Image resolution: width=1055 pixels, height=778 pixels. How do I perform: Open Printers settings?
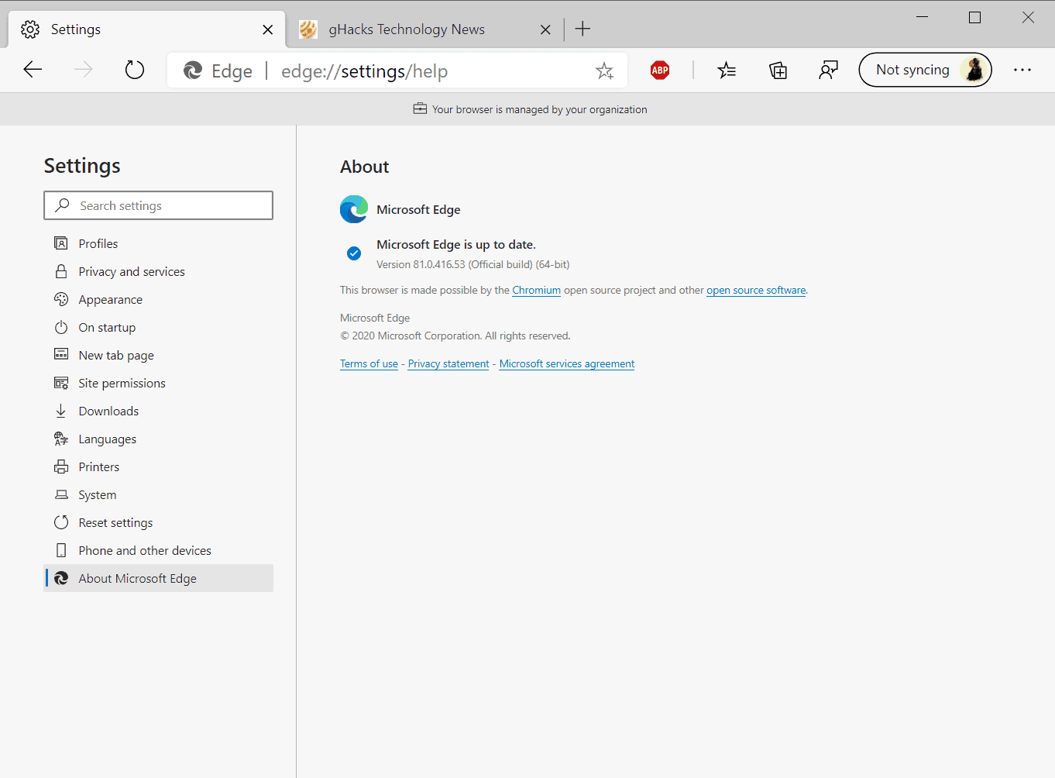click(159, 466)
